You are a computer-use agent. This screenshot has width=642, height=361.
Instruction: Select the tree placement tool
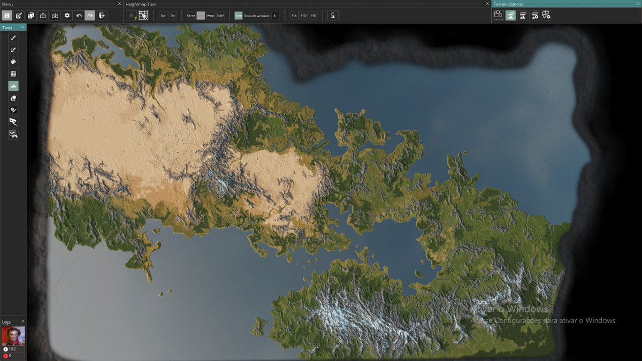point(13,98)
